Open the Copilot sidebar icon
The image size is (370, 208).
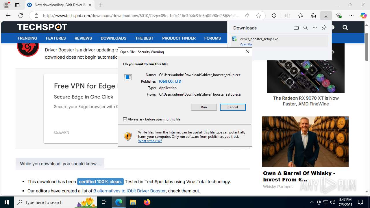(364, 16)
